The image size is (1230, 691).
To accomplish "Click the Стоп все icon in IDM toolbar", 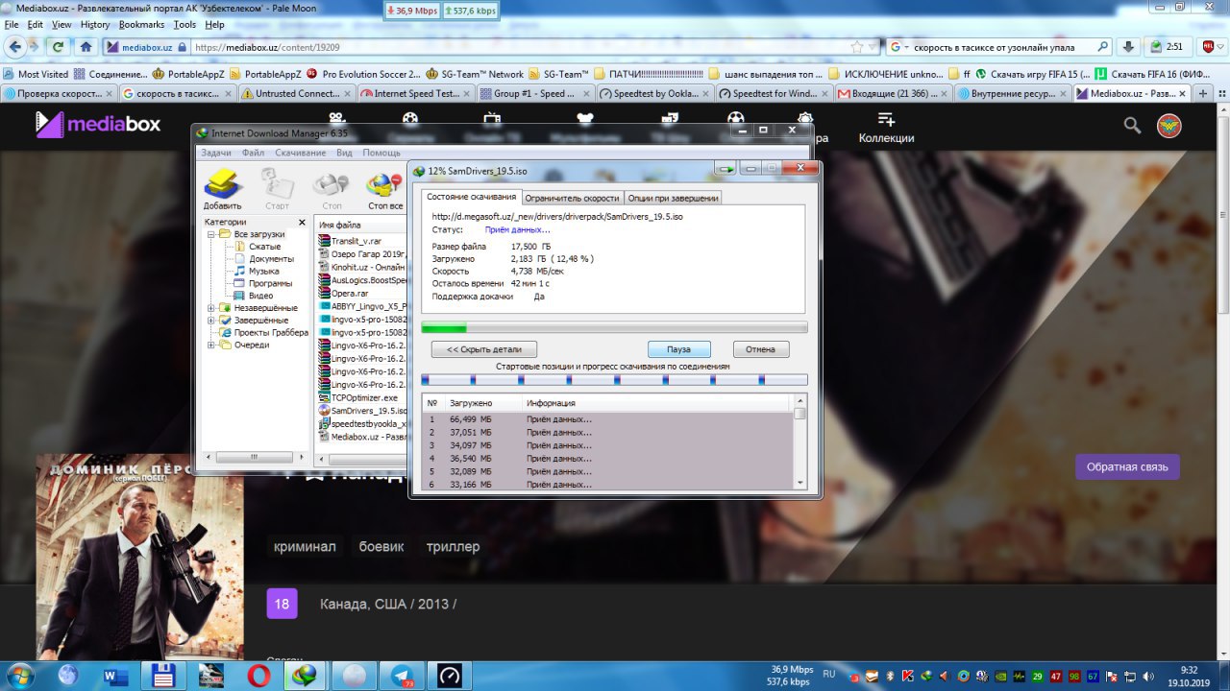I will 385,184.
